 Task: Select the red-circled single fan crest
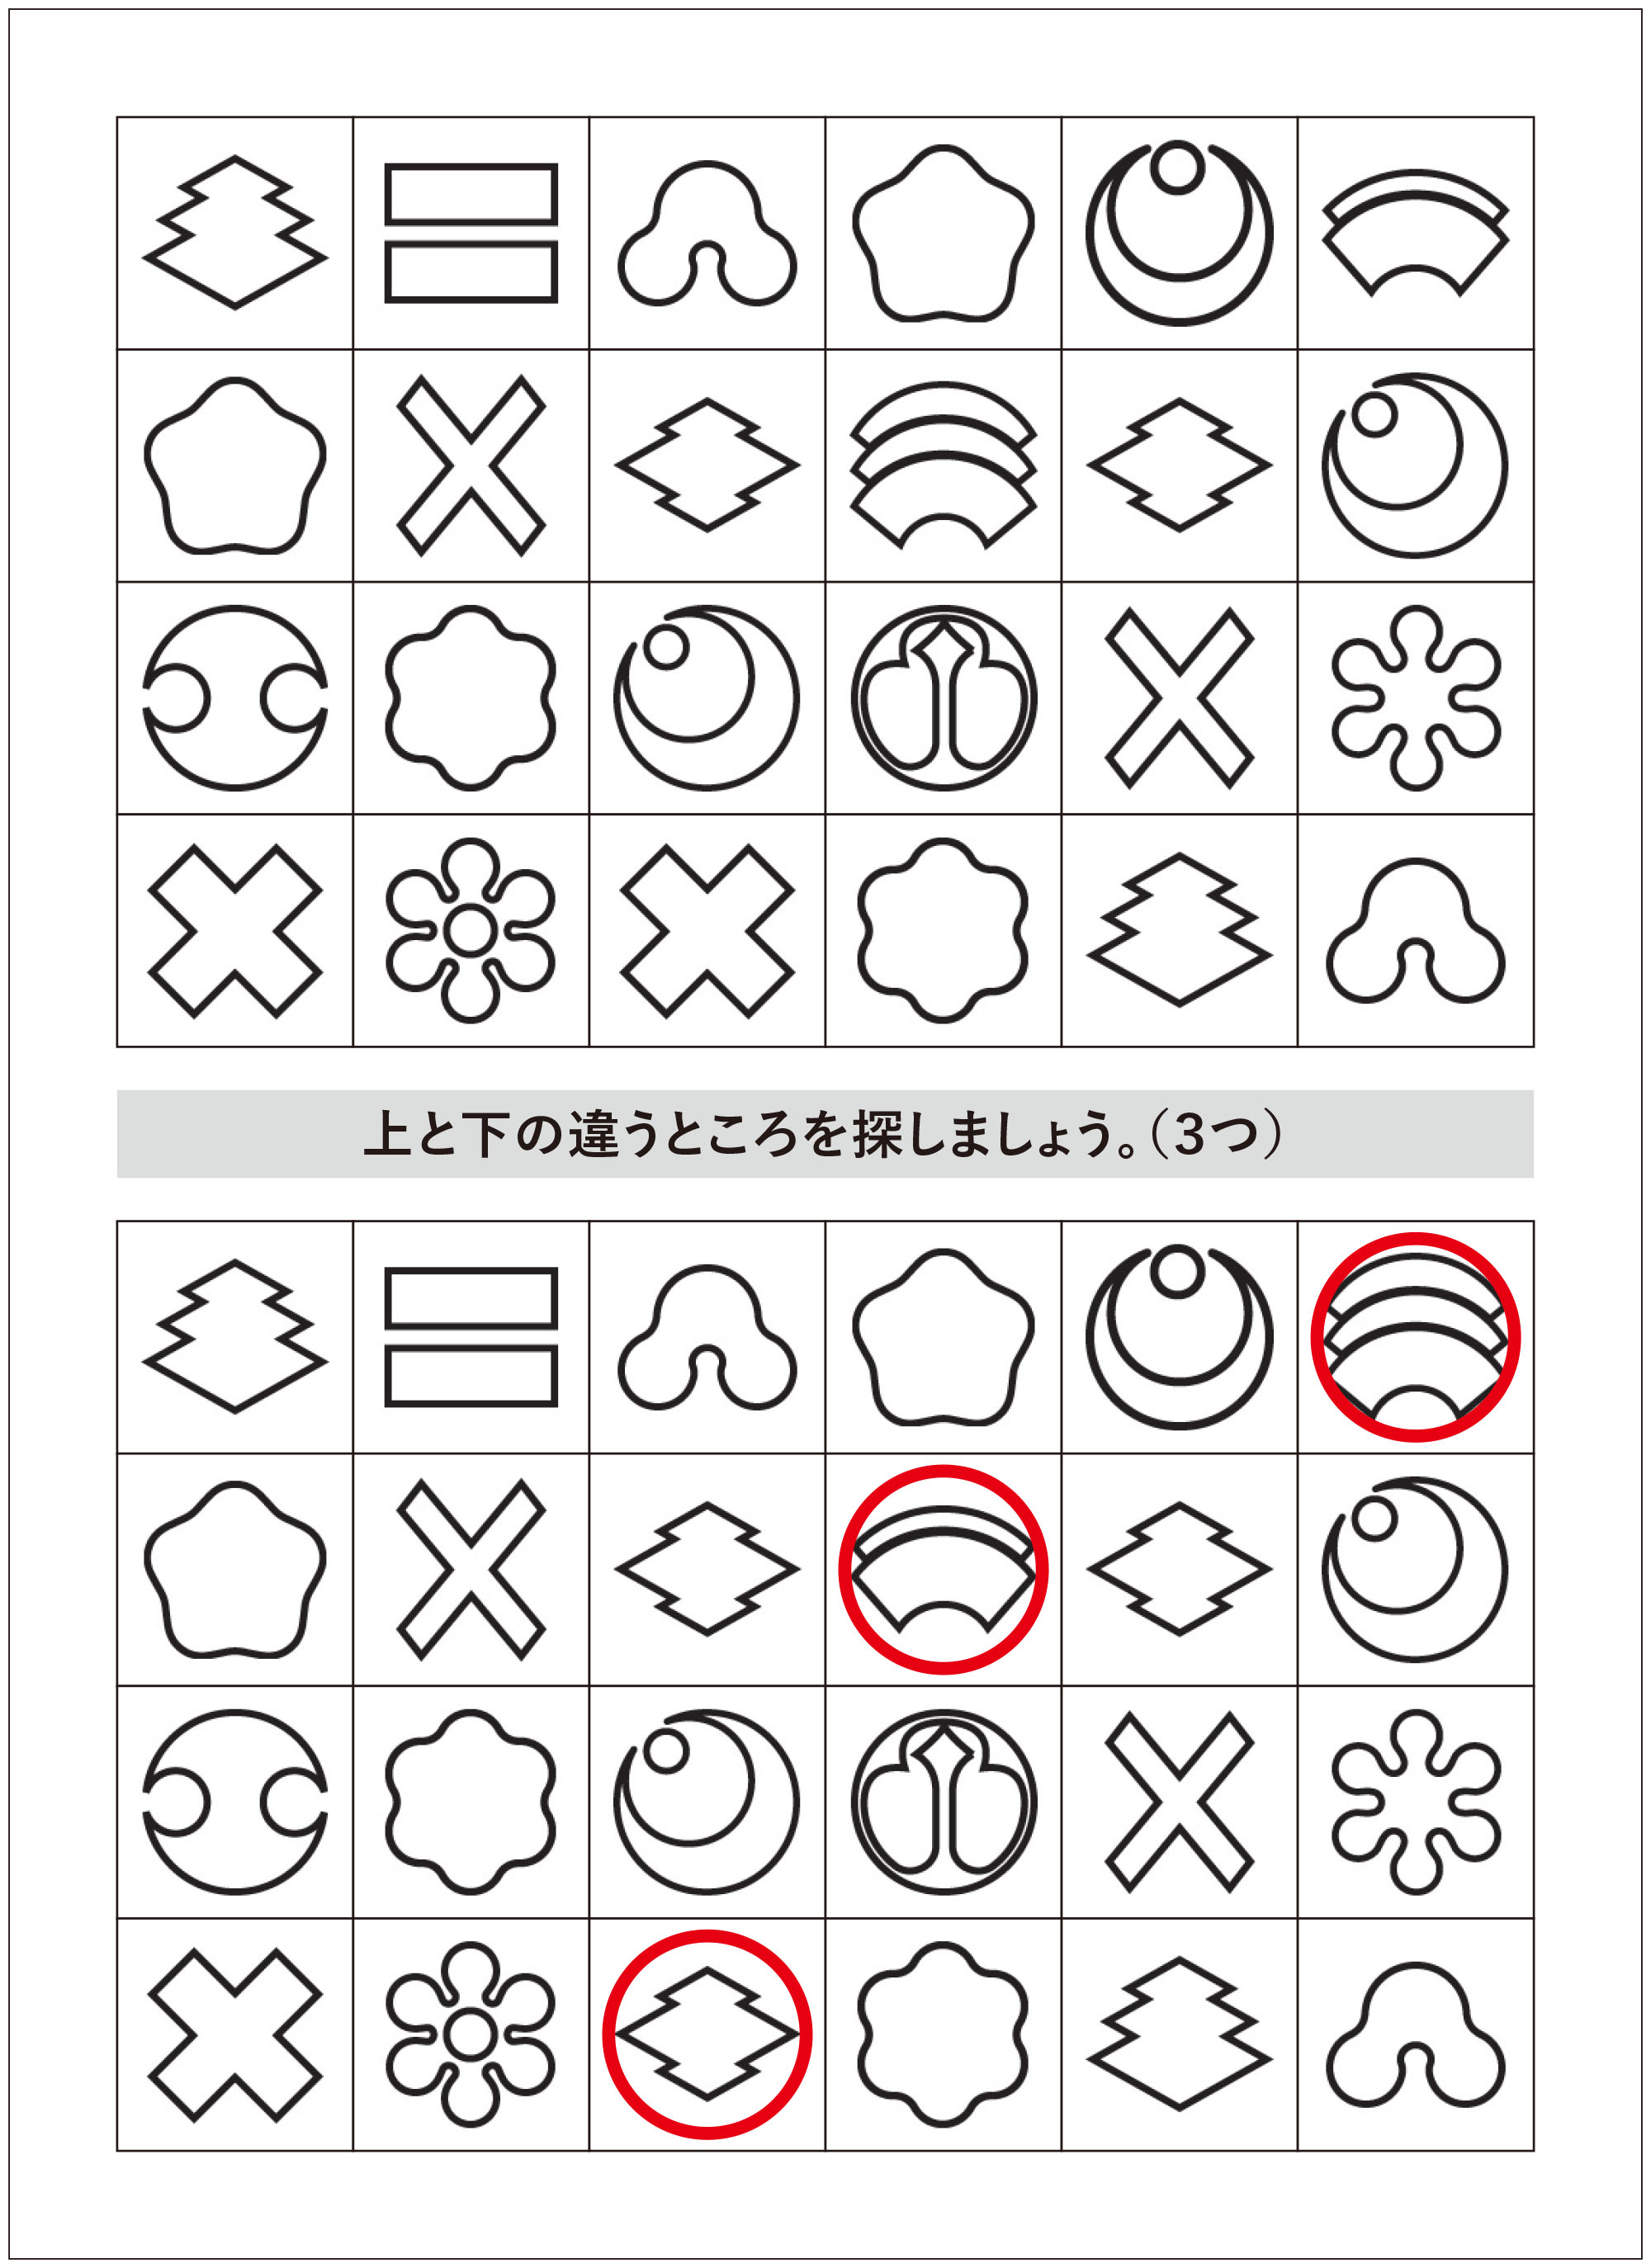click(942, 1568)
